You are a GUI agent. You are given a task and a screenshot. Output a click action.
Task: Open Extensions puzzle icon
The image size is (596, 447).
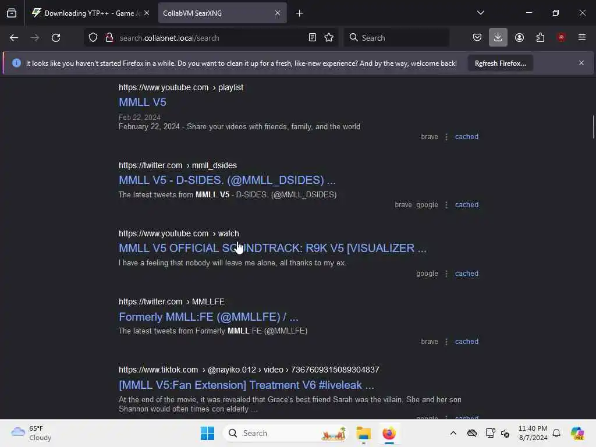(x=540, y=37)
